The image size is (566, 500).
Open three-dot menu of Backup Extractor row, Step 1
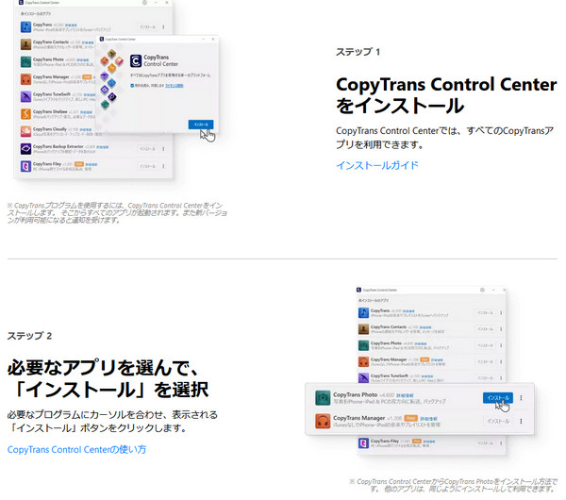point(163,149)
